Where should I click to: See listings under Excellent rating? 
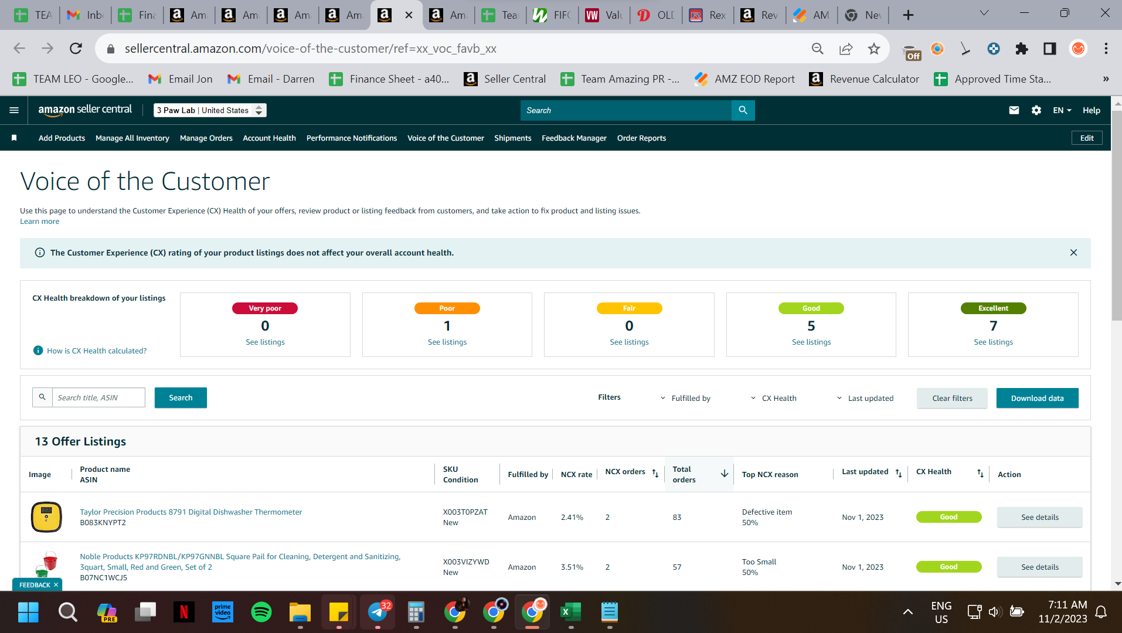(993, 342)
